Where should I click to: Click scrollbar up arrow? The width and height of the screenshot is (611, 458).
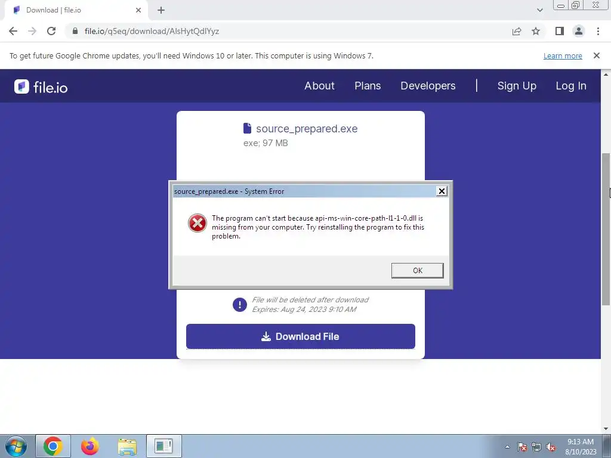[x=606, y=74]
